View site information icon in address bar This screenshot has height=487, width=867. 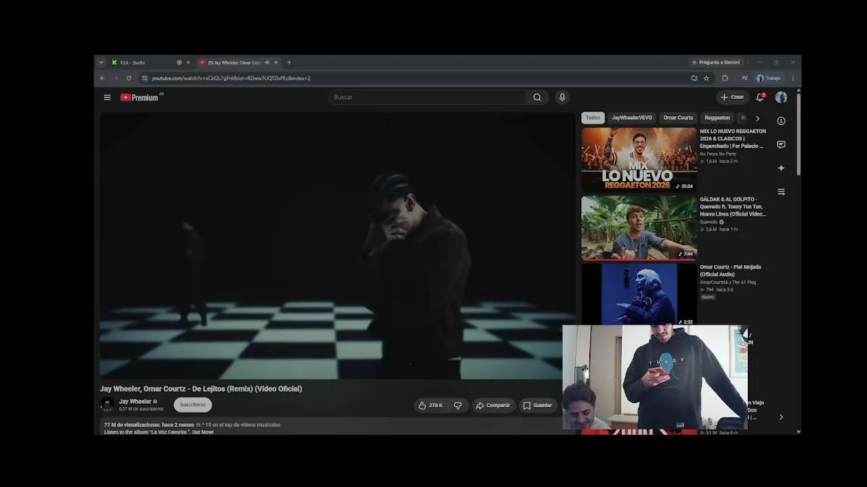[144, 78]
